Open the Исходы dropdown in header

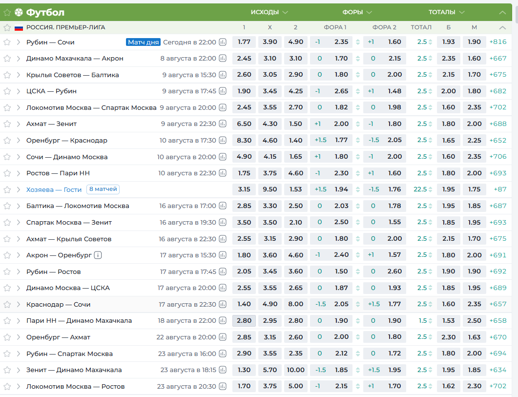click(269, 12)
